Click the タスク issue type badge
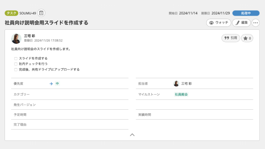This screenshot has height=149, width=265. click(x=11, y=13)
